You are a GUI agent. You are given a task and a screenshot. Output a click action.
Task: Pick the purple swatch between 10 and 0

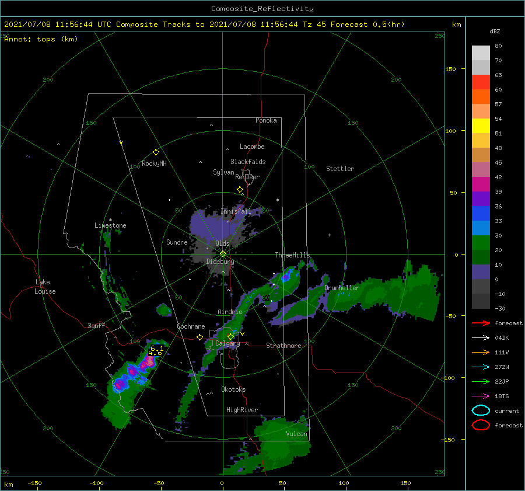pos(481,271)
